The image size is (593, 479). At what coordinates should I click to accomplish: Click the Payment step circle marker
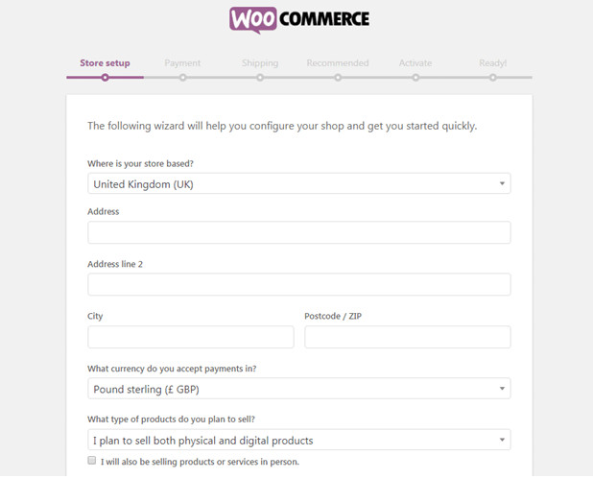(182, 78)
